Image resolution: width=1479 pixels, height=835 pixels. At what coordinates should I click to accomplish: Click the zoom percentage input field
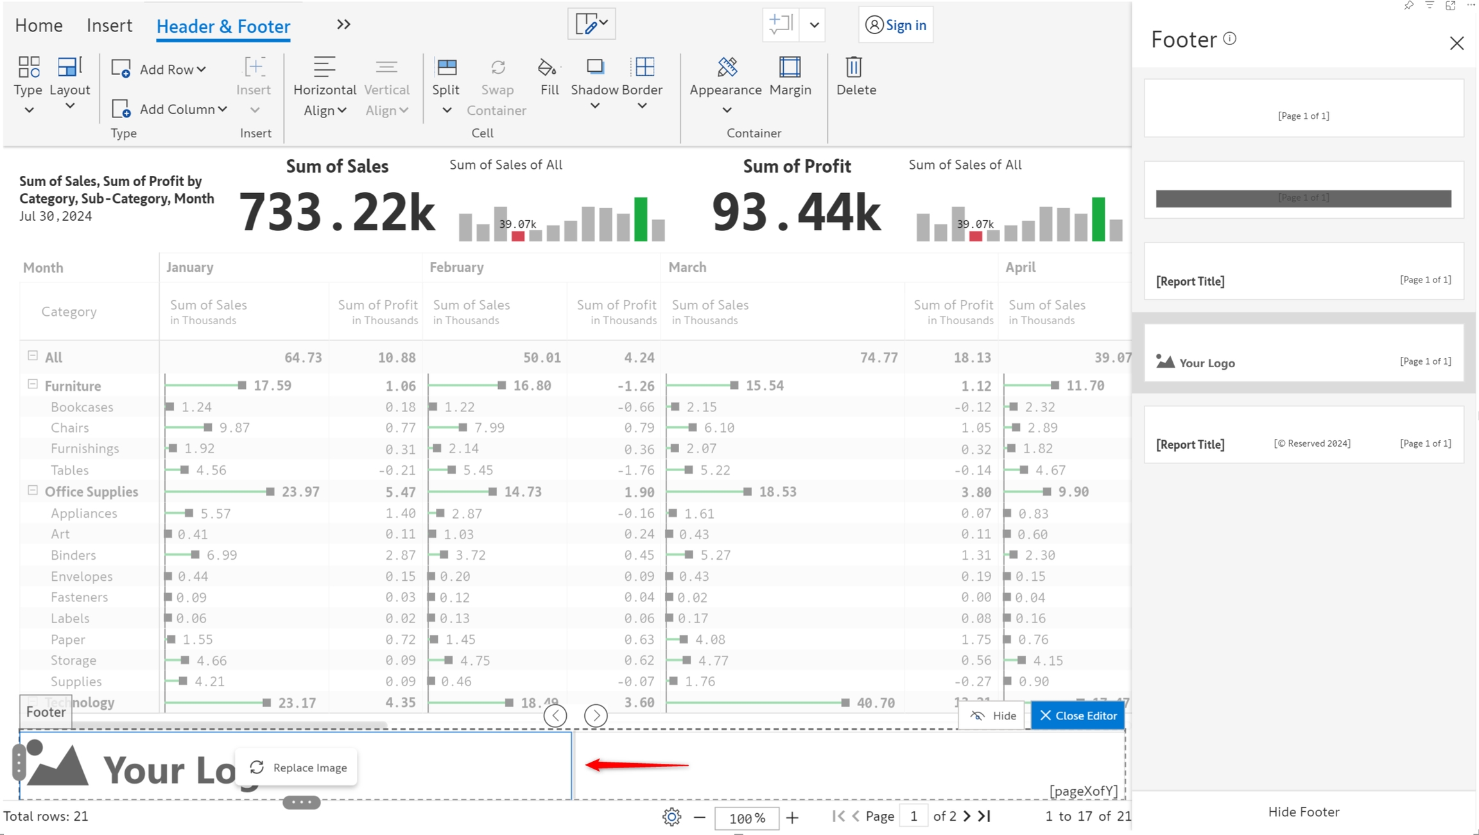pyautogui.click(x=747, y=818)
